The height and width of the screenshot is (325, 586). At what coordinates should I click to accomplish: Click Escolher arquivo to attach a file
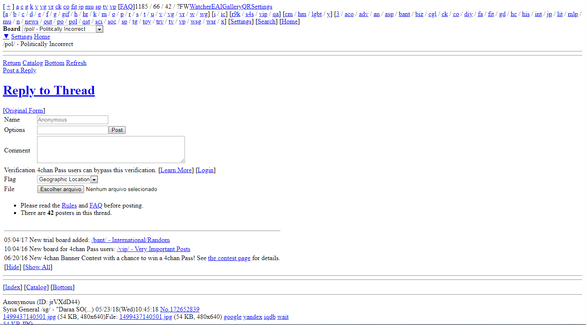60,189
